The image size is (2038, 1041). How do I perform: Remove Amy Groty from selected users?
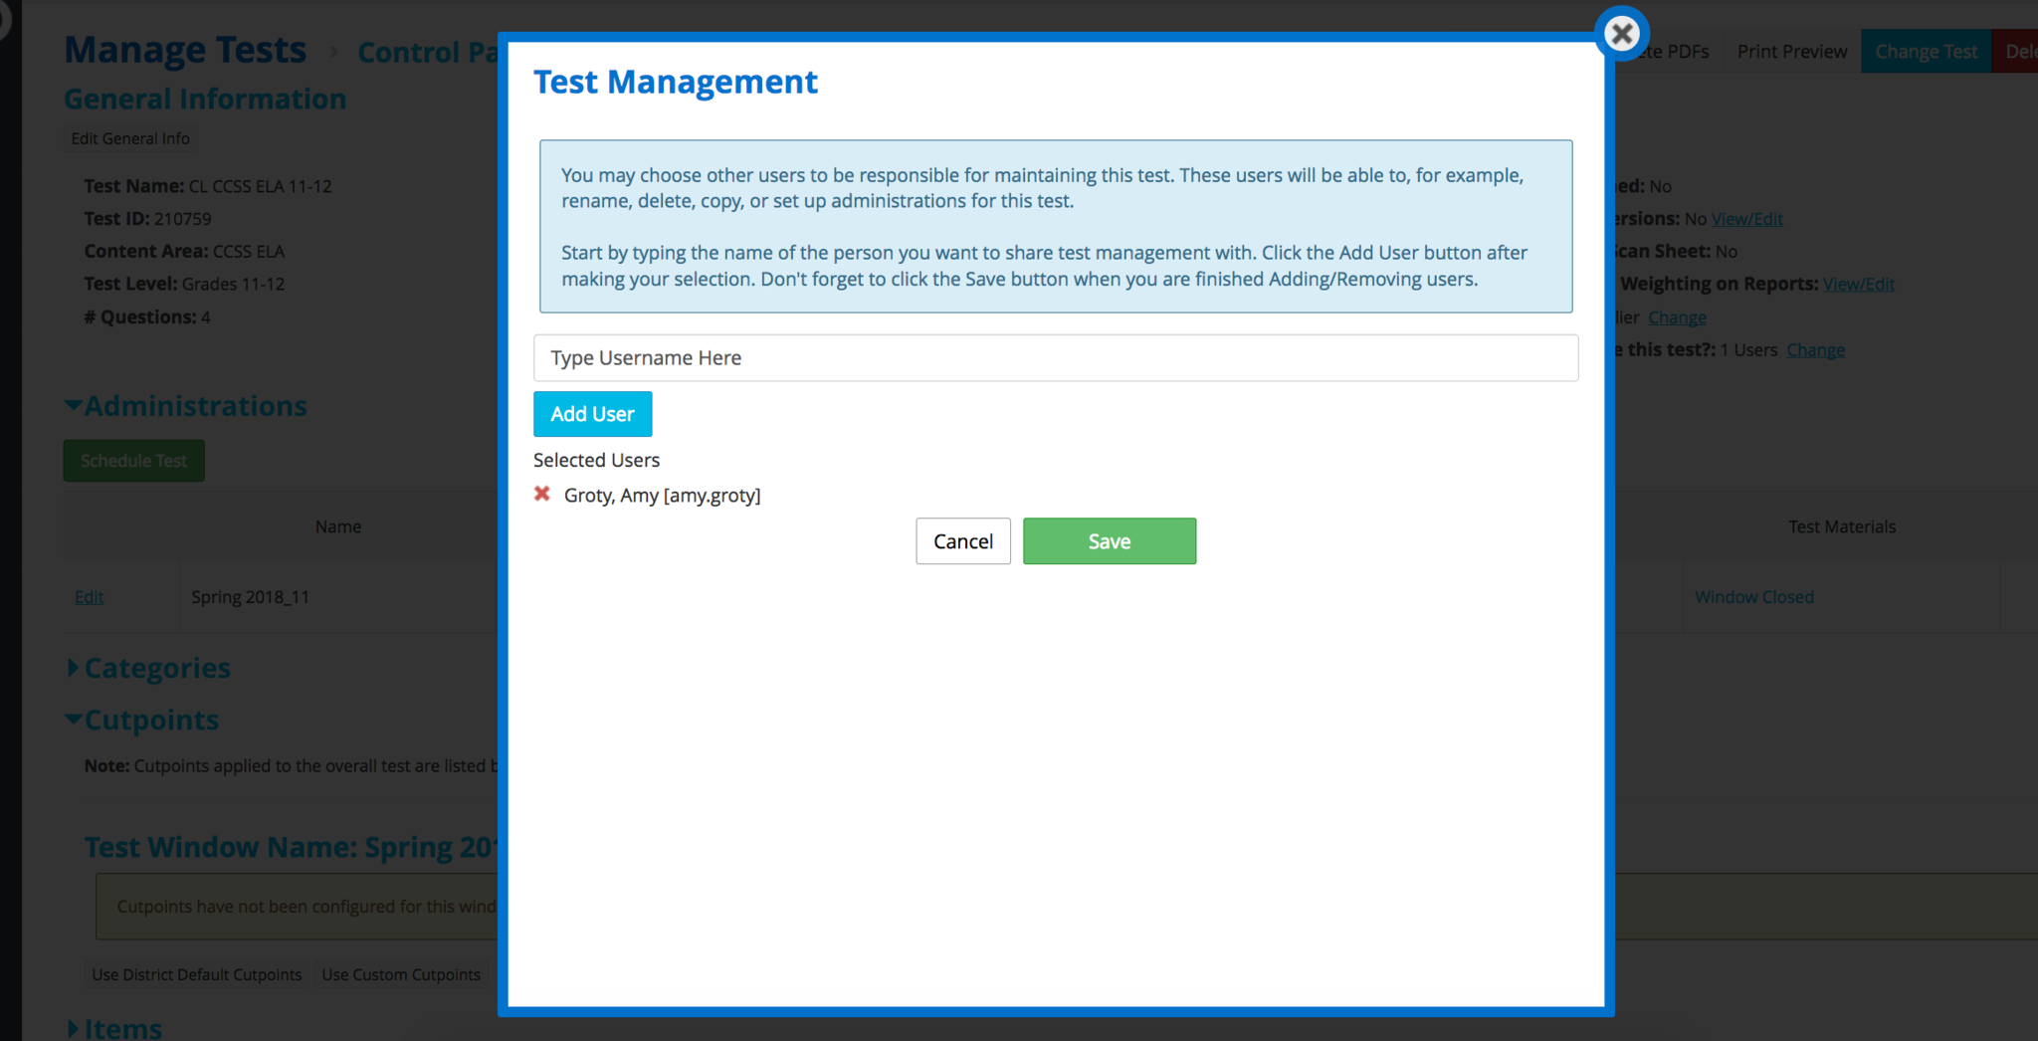click(542, 494)
